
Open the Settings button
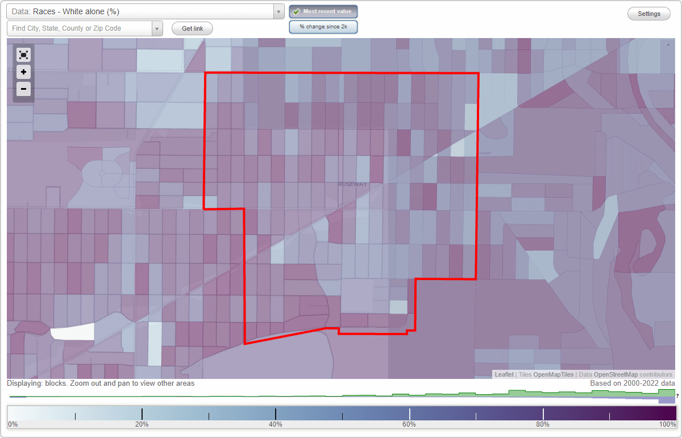(x=649, y=14)
